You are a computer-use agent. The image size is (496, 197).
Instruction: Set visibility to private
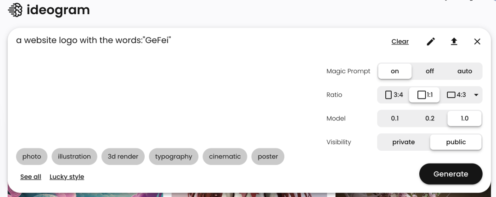[x=403, y=142]
